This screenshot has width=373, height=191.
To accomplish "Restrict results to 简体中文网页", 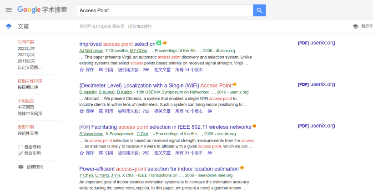I will pos(30,113).
